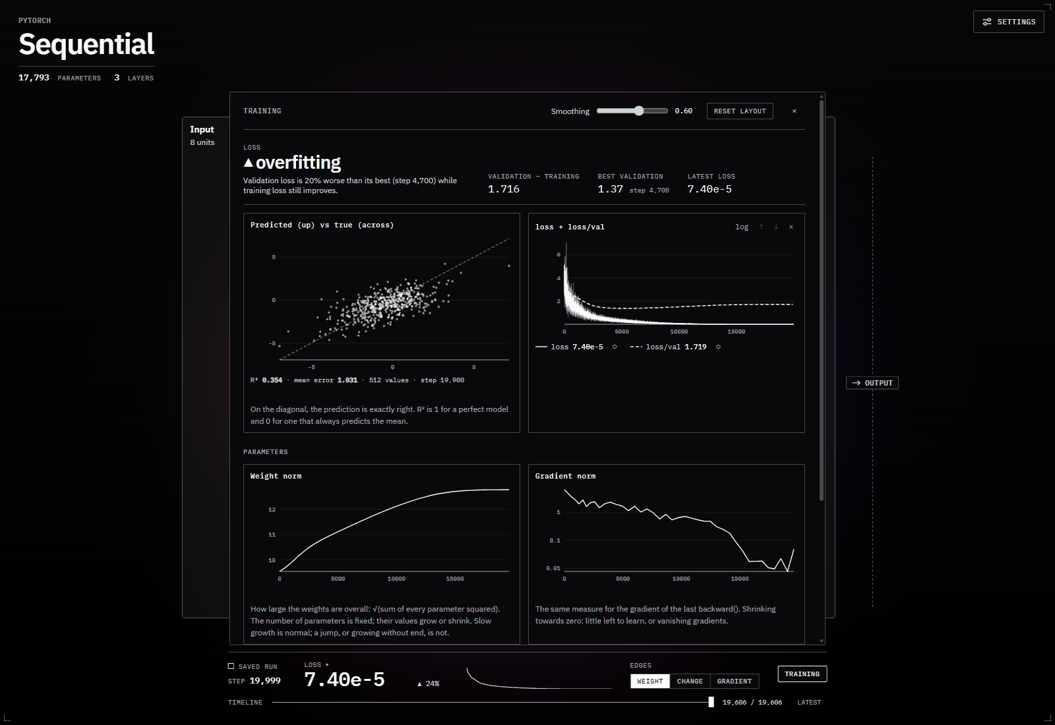1055x725 pixels.
Task: Click the training panel scrollbar
Action: 822,300
